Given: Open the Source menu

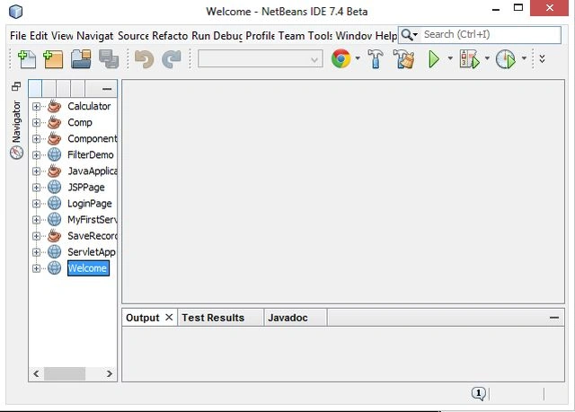Looking at the screenshot, I should click(x=133, y=36).
